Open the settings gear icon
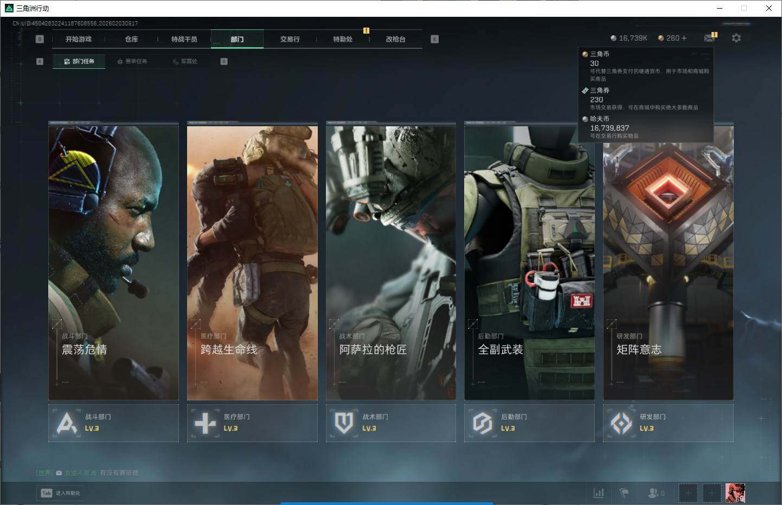Image resolution: width=782 pixels, height=505 pixels. 736,38
